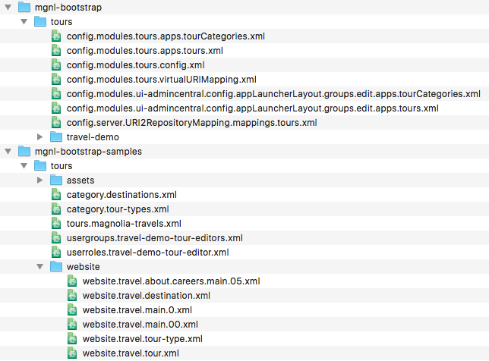The height and width of the screenshot is (361, 489).
Task: Select file config.modules.tours.apps.tours.xml
Action: click(145, 51)
